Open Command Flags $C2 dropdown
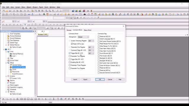The height and width of the screenshot is (106, 189). [x=91, y=50]
